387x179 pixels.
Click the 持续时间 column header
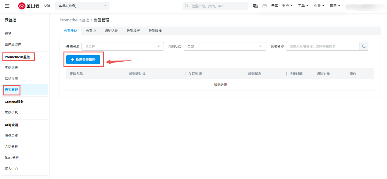(296, 74)
